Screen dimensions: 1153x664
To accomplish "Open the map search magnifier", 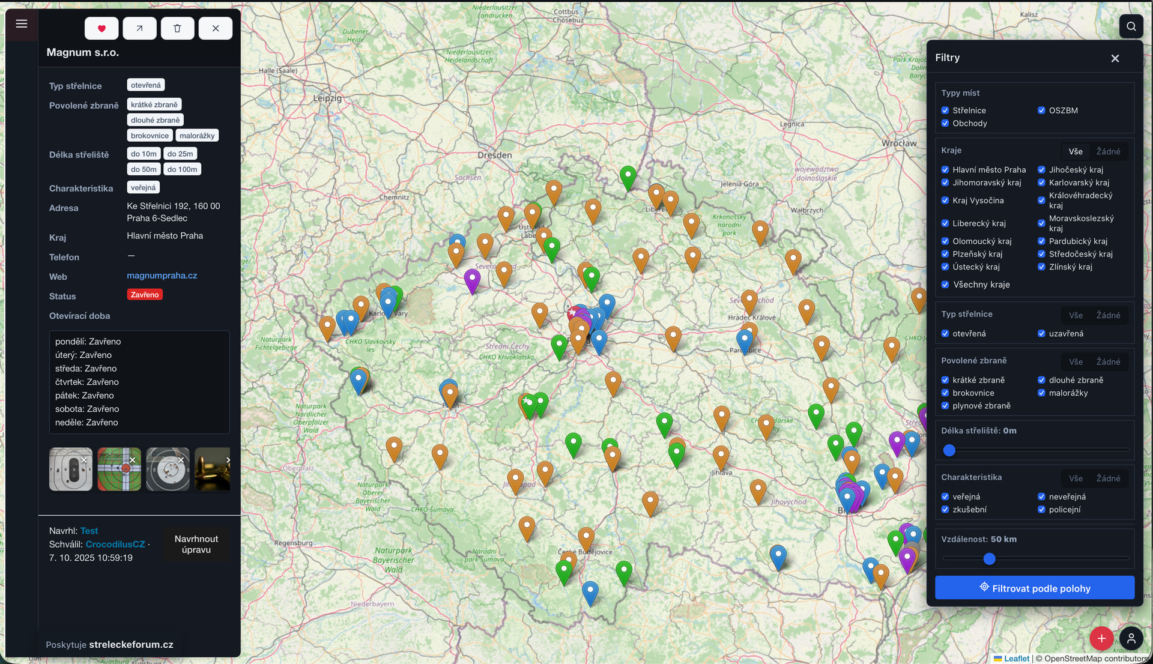I will point(1131,26).
